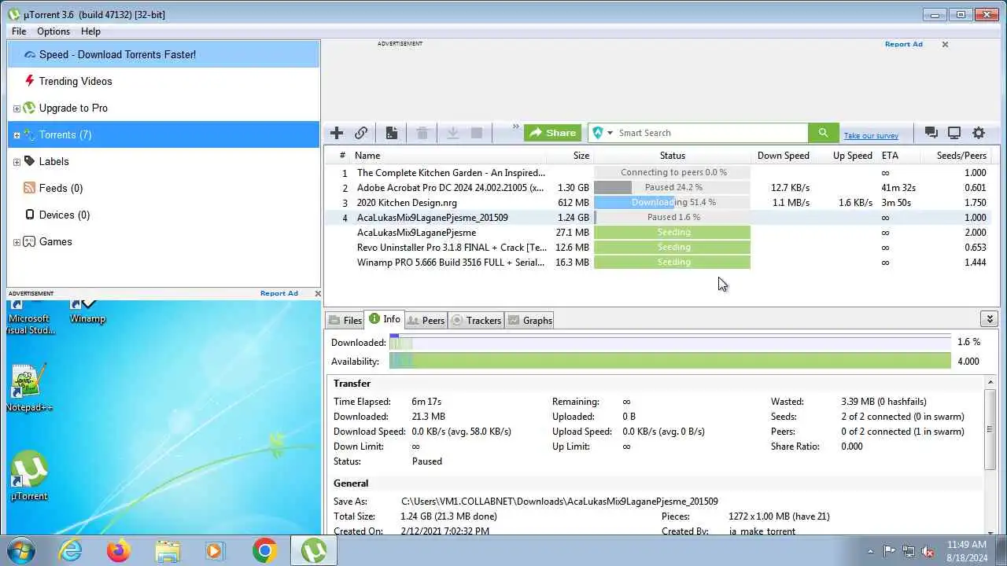Sort torrents by the Name column

[448, 156]
